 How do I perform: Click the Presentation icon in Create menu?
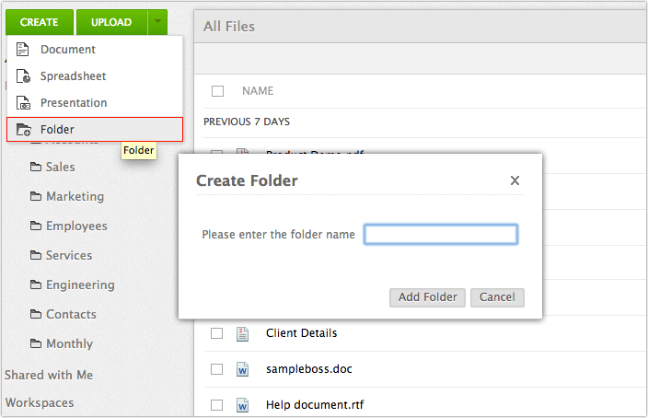pyautogui.click(x=23, y=103)
